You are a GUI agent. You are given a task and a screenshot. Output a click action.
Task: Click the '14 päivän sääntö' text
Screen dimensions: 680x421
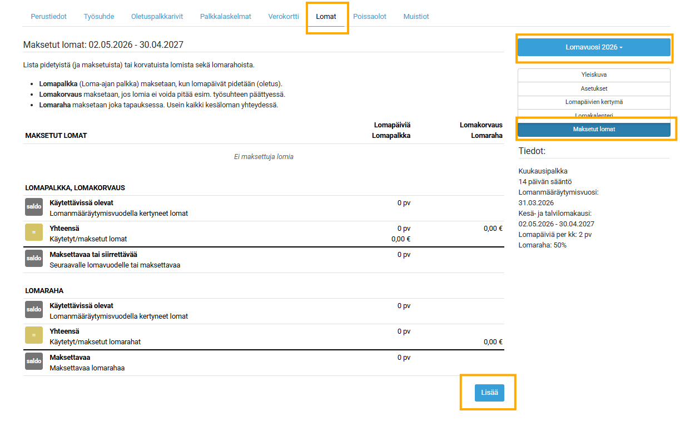[x=545, y=182]
